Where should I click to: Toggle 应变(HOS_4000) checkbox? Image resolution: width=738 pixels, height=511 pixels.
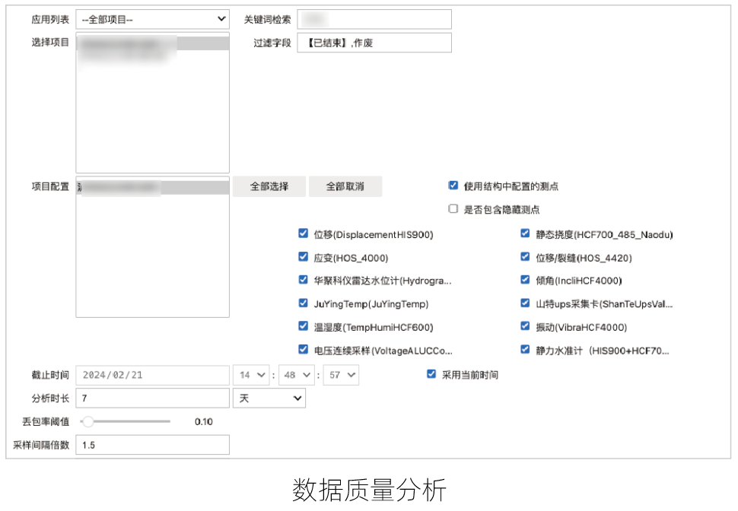304,257
